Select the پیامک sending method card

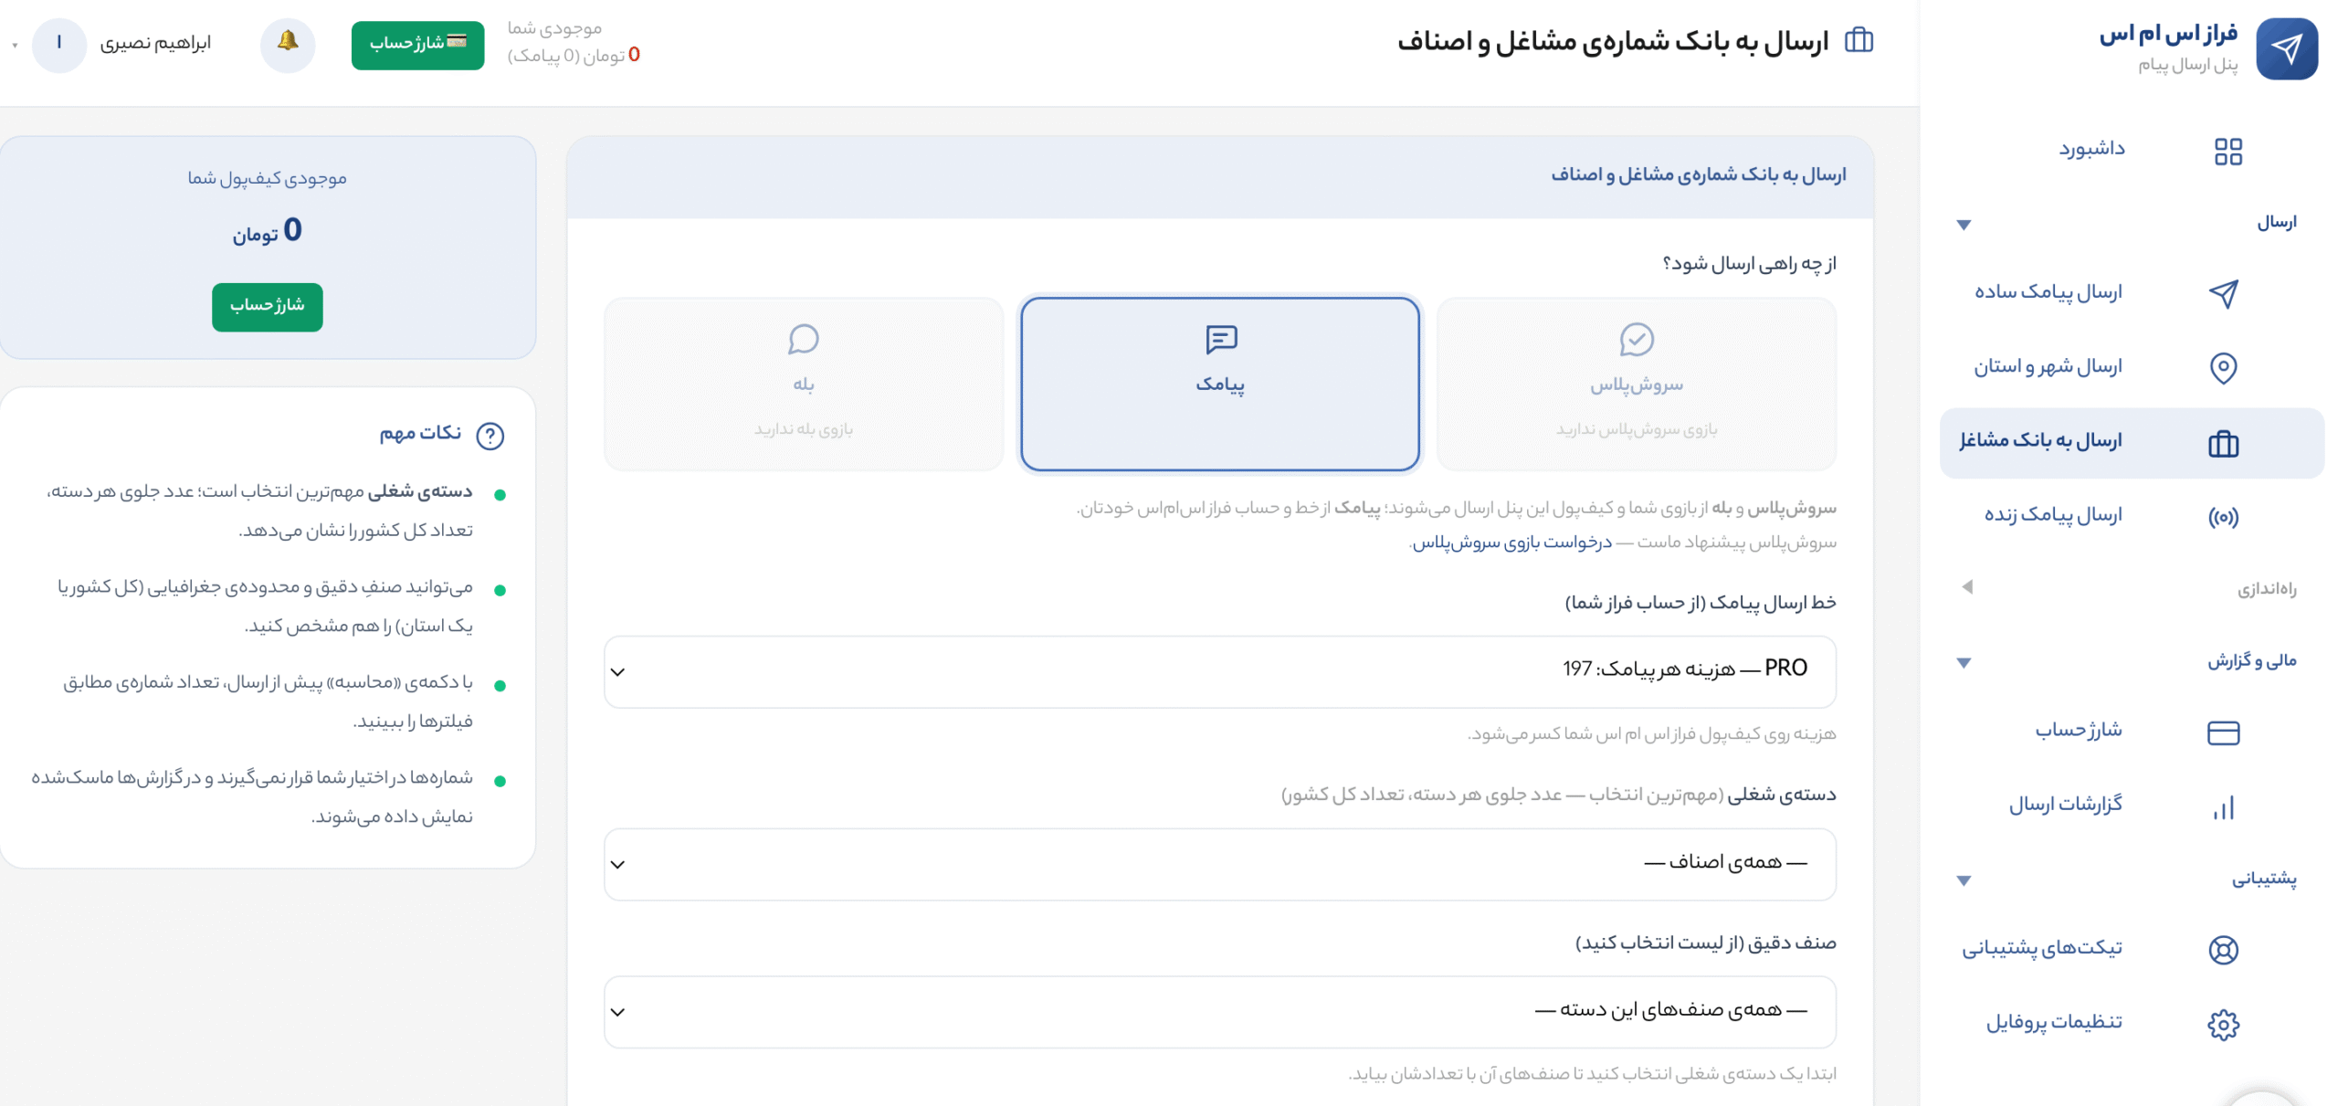(1219, 384)
